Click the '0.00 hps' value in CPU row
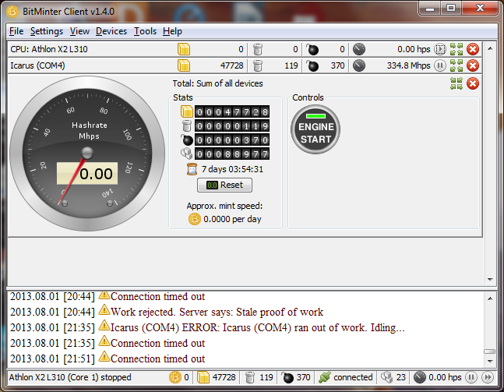 [414, 49]
